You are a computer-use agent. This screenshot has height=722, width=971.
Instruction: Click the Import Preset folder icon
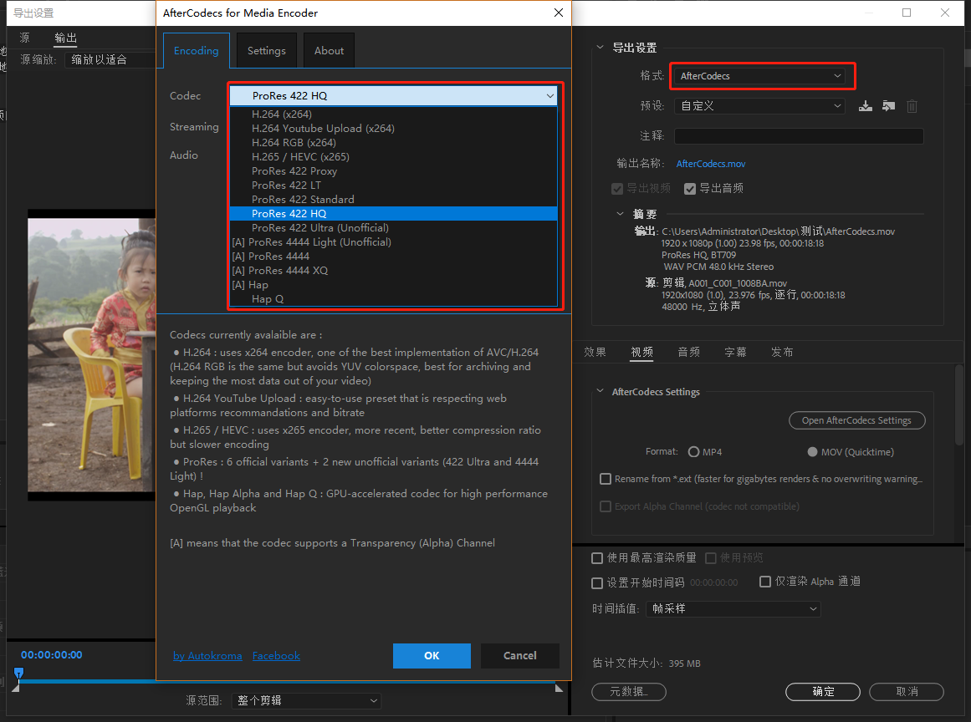click(888, 105)
